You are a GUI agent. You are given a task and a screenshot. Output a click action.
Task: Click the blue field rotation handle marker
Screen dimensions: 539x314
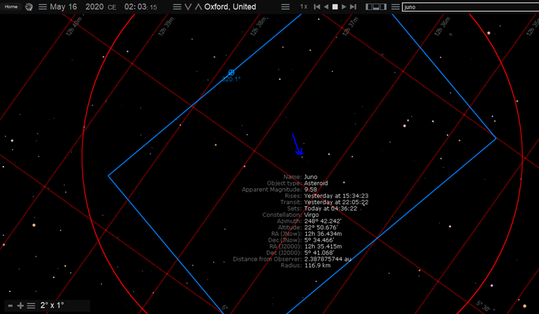click(x=232, y=73)
